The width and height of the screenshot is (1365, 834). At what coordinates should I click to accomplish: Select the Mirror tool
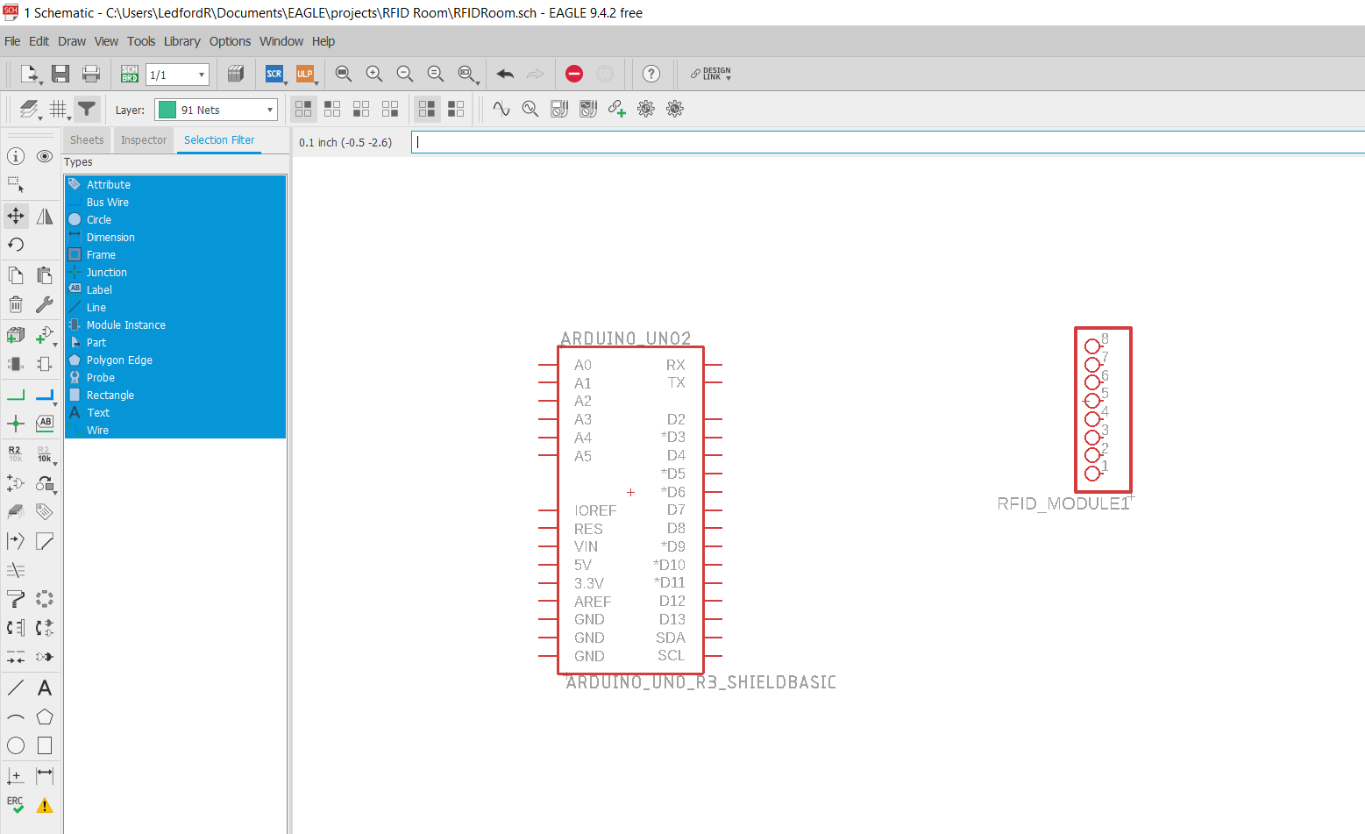45,216
